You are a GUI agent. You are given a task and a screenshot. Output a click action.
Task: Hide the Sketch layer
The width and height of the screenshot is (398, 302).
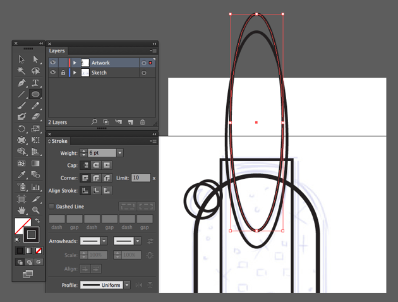53,72
